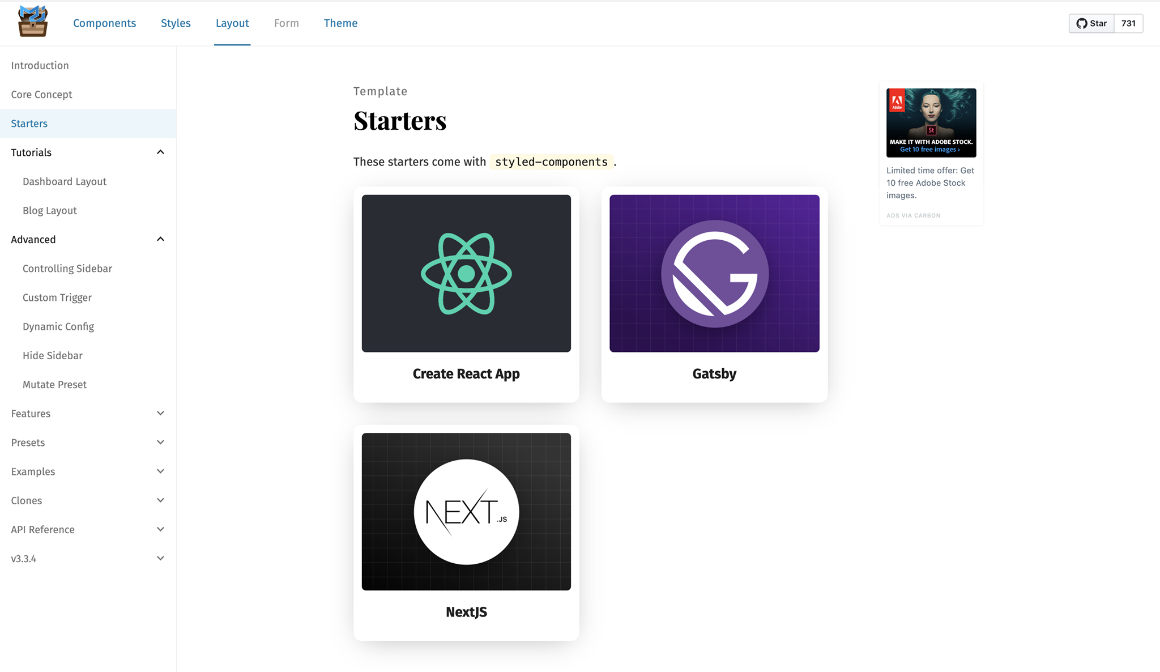Open the Dashboard Layout tutorial
Viewport: 1160px width, 672px height.
coord(65,182)
